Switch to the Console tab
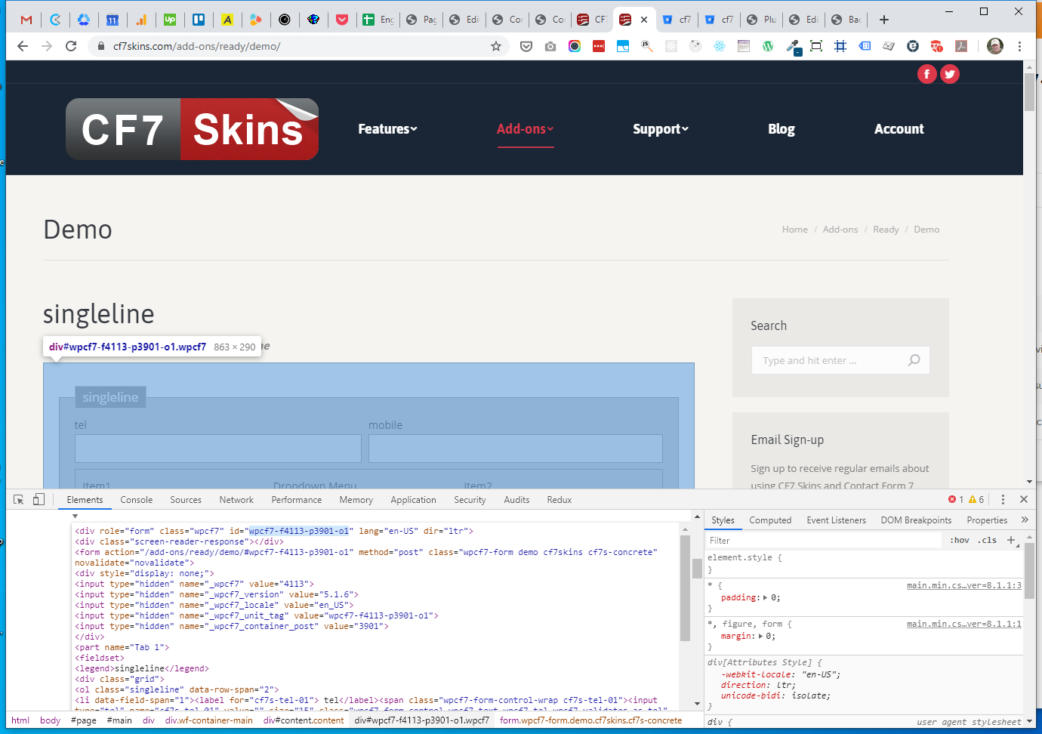This screenshot has width=1042, height=734. coord(136,500)
